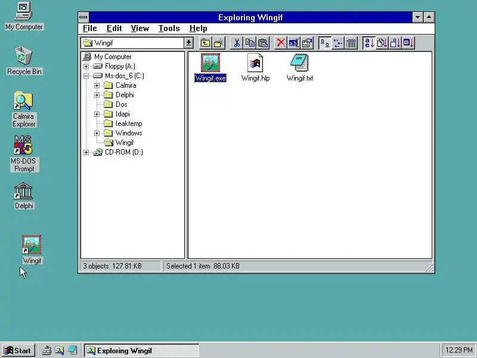Screen dimensions: 477x358
Task: Open the File menu
Action: click(90, 28)
